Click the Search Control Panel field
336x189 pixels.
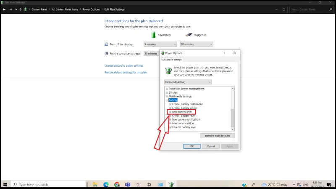(x=310, y=9)
